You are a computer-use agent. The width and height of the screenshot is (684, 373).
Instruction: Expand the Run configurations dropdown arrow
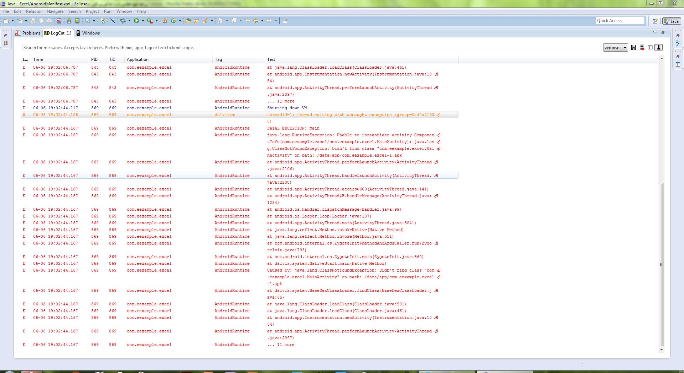pyautogui.click(x=143, y=21)
